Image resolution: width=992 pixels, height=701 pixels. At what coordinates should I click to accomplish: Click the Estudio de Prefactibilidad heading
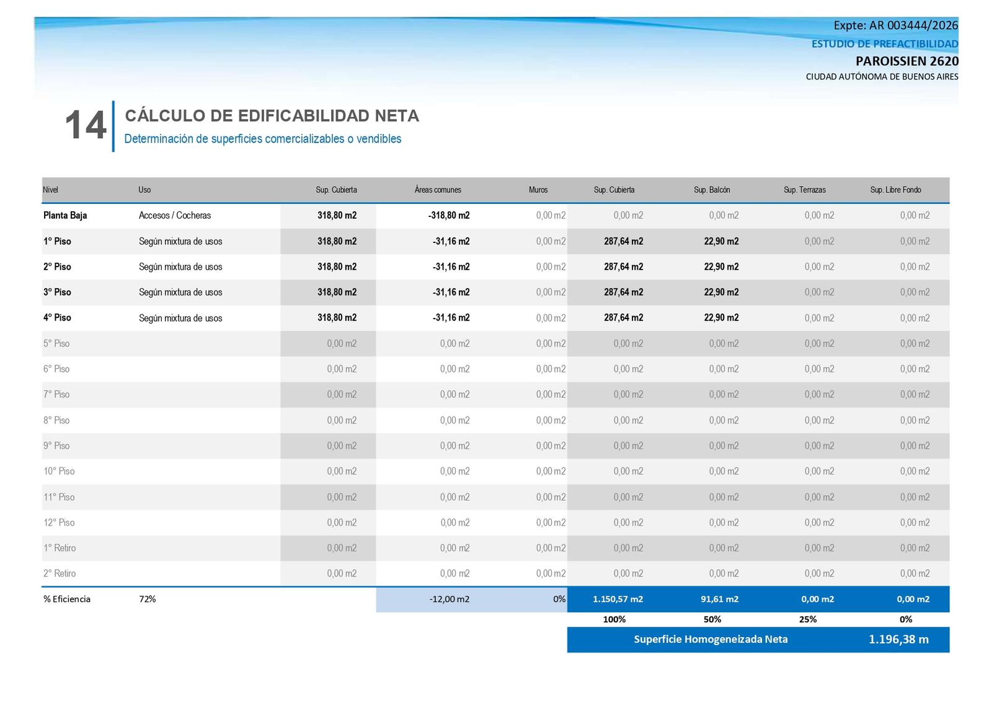[x=885, y=44]
